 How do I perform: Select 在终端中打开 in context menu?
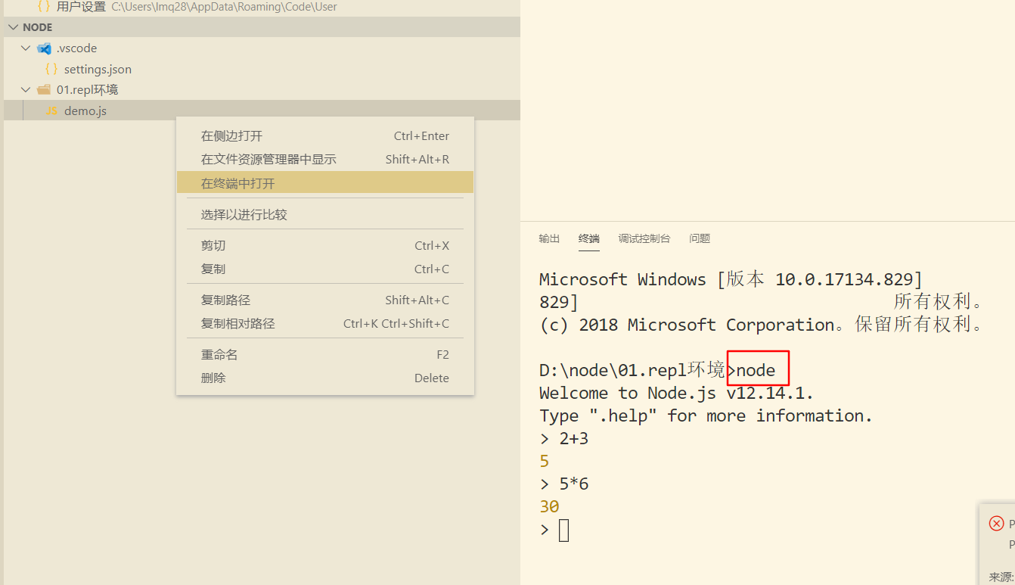(x=325, y=183)
